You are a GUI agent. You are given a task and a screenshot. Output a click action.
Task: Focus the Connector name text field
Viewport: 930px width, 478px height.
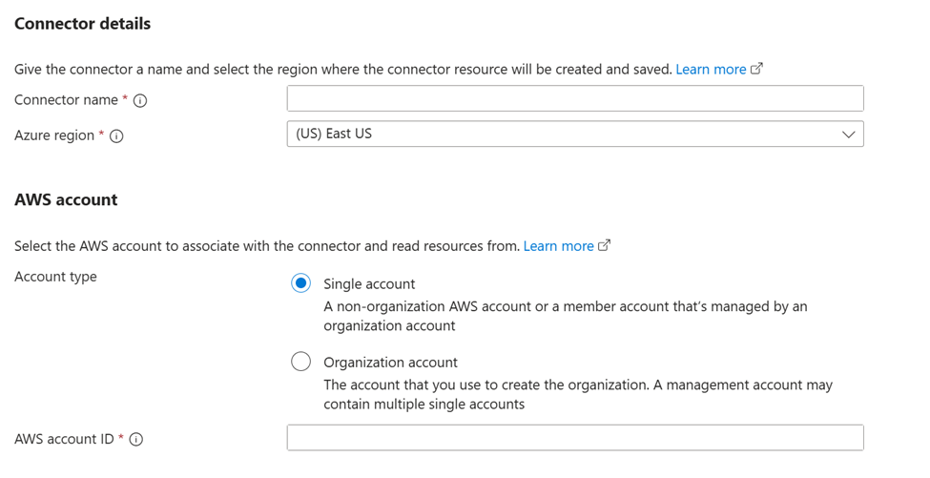[x=575, y=98]
